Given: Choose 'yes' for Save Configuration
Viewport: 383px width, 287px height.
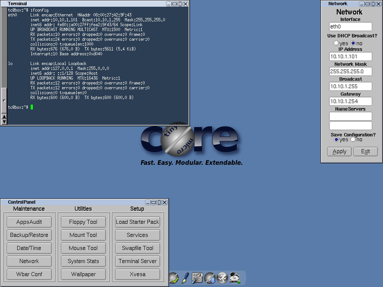Looking at the screenshot, I should [x=336, y=140].
